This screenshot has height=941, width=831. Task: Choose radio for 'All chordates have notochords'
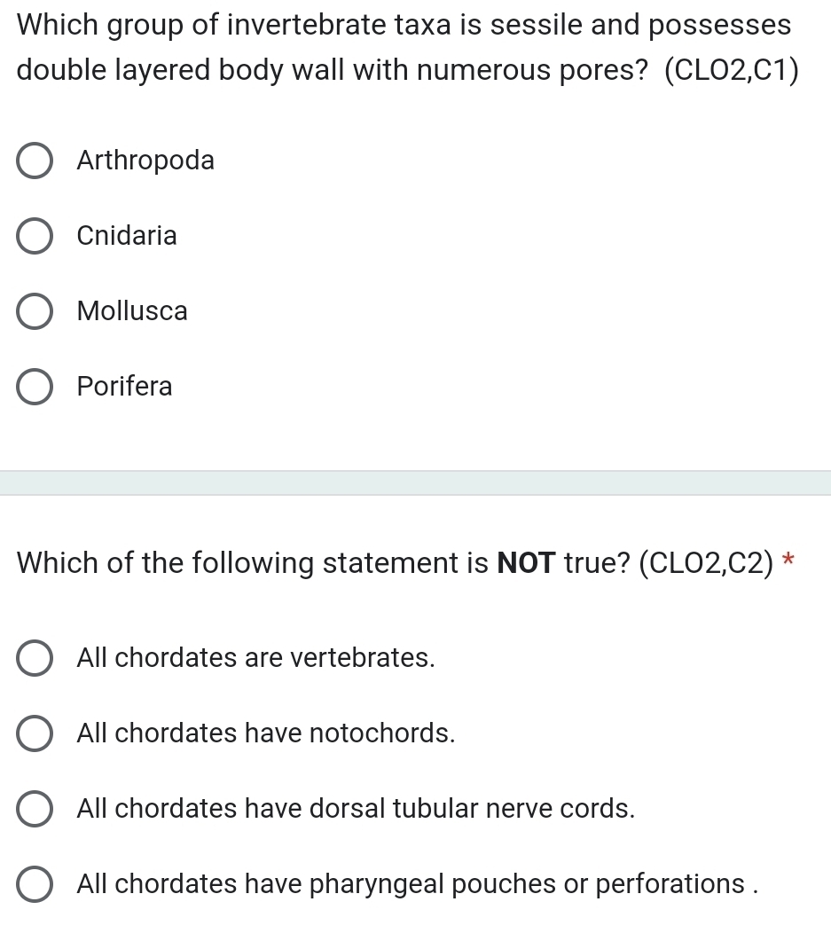[x=35, y=733]
